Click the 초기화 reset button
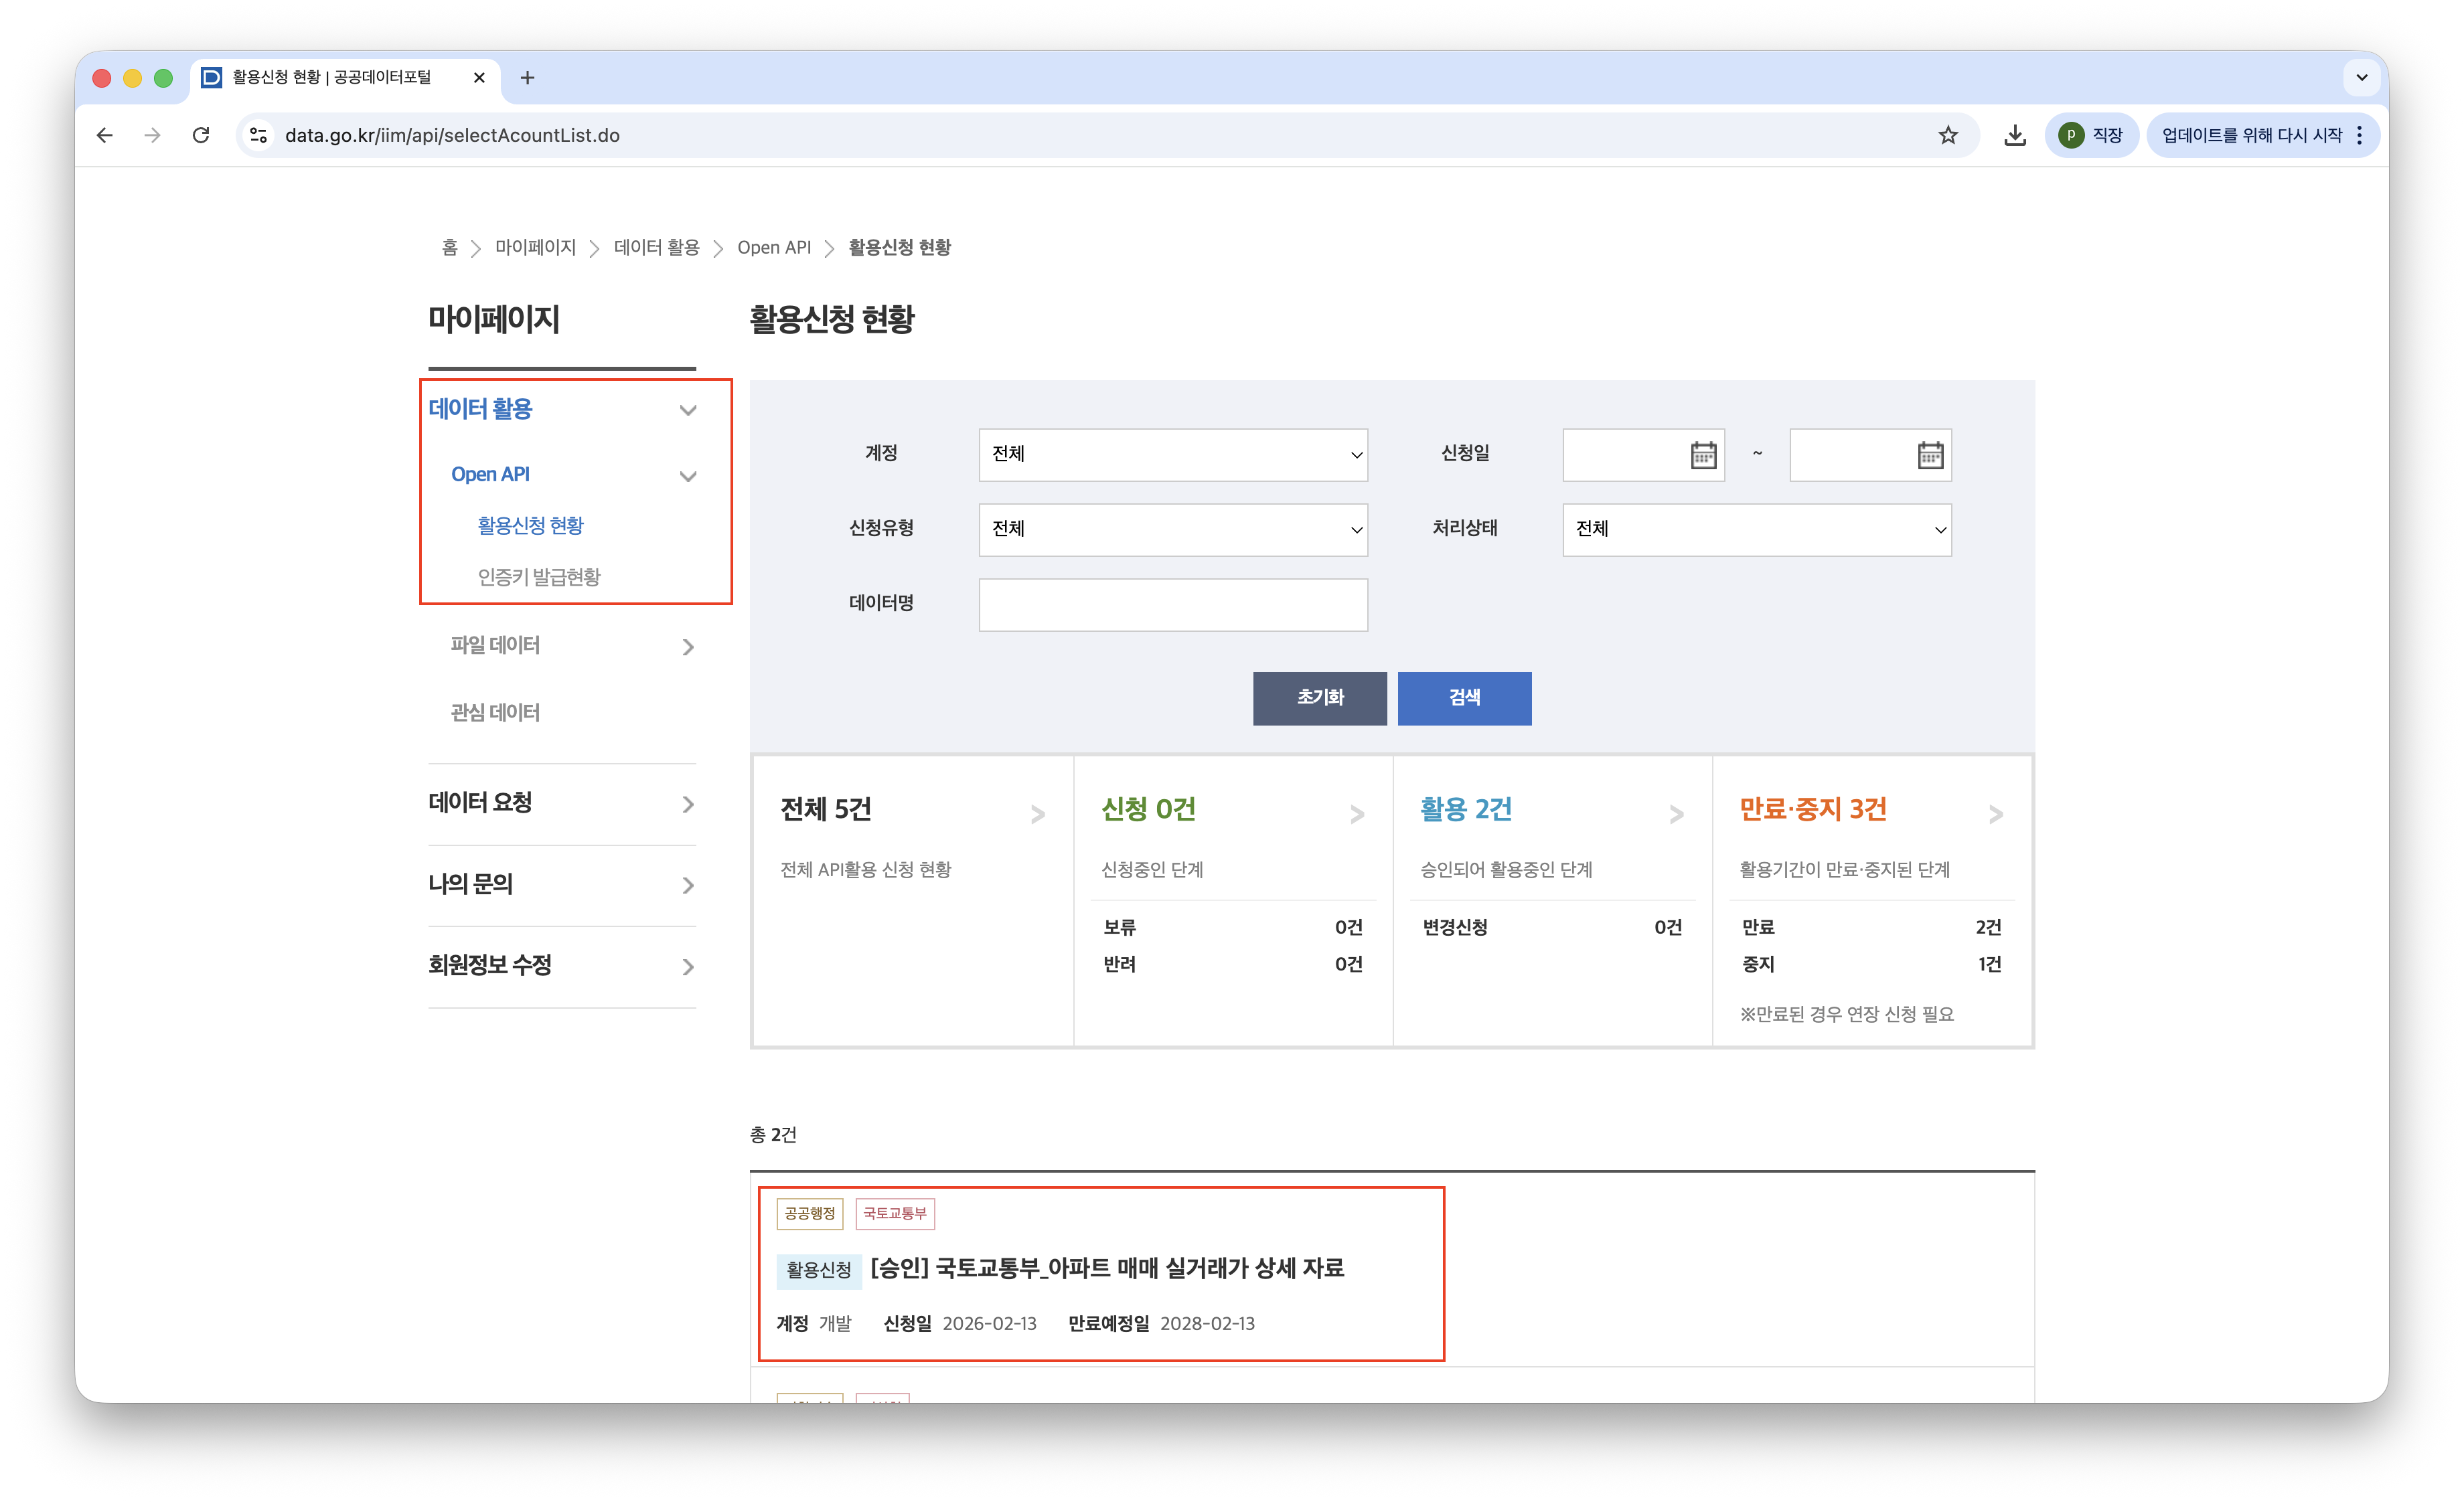 pos(1319,697)
